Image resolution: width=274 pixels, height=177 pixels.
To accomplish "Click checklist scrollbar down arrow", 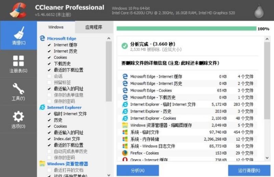I will click(x=109, y=175).
